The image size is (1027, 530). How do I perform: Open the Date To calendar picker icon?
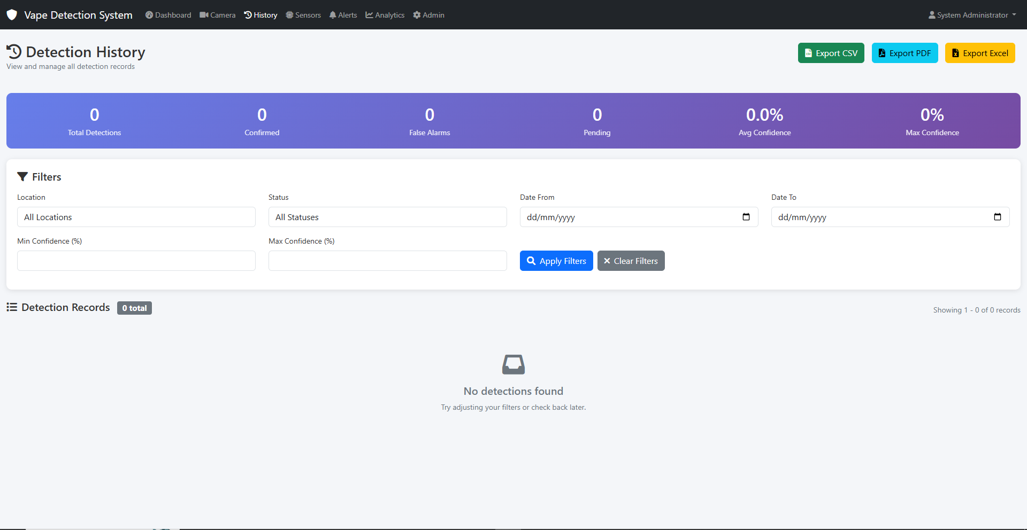(x=997, y=217)
